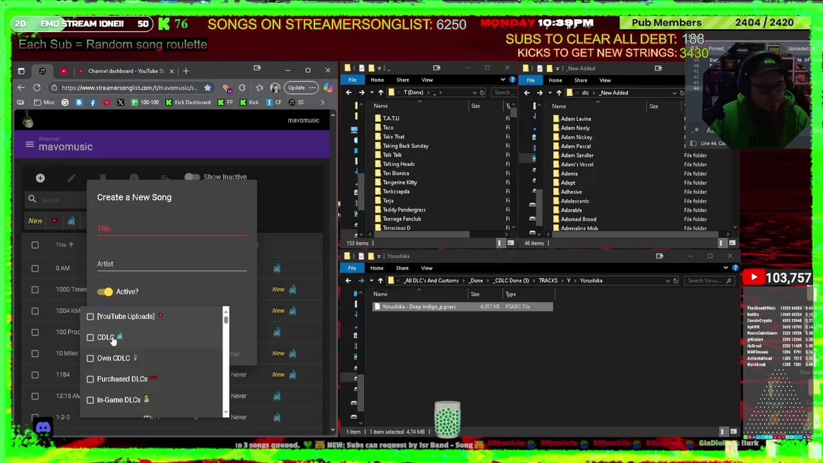Switch to large icons view in Yorushka window
Image resolution: width=823 pixels, height=463 pixels.
733,431
